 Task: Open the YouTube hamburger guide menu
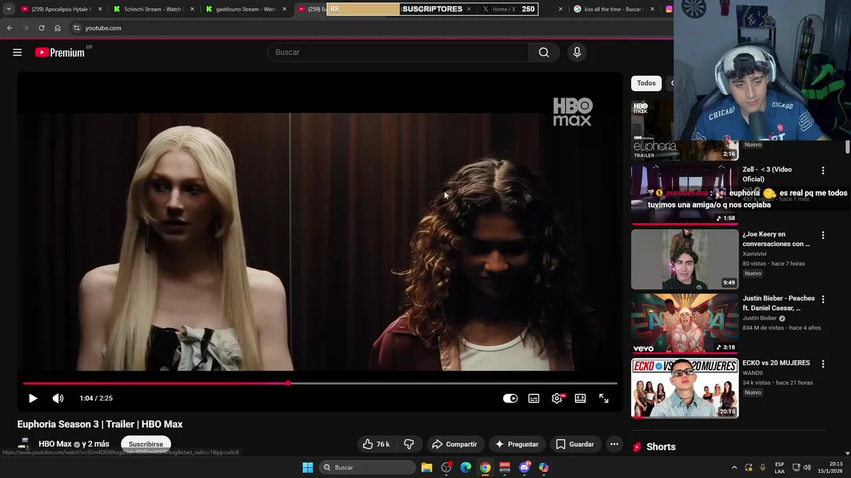[x=17, y=52]
